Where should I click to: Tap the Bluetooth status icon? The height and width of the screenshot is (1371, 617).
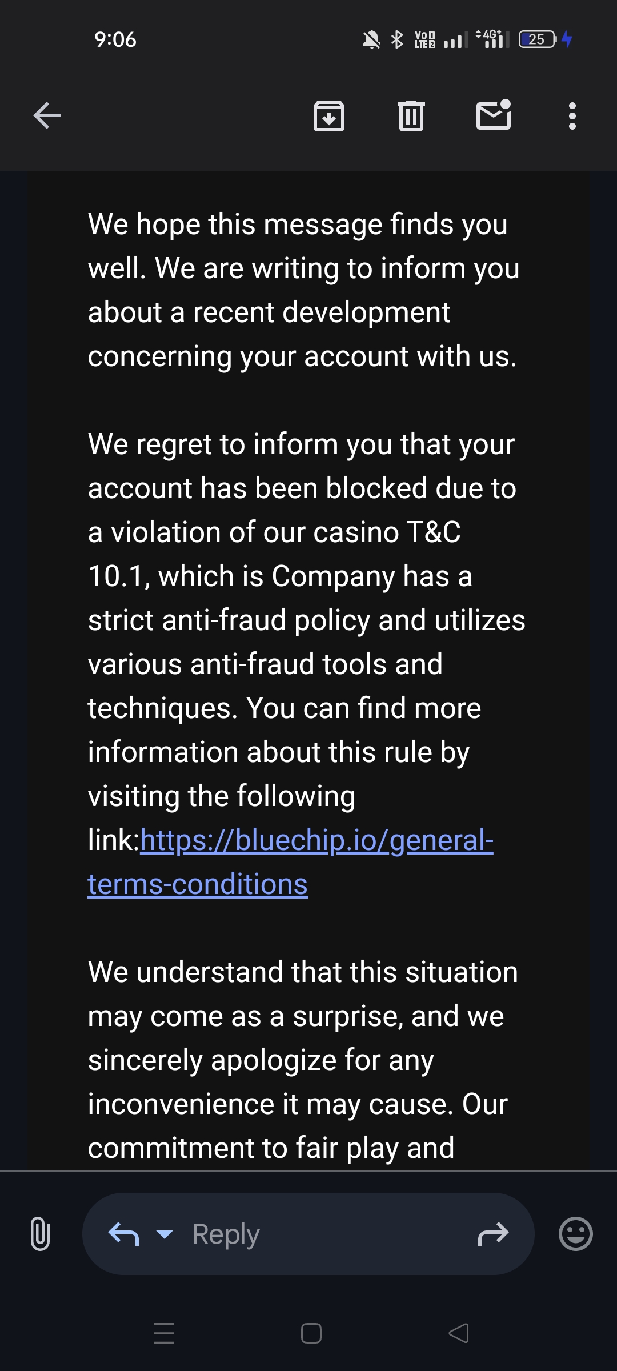coord(396,39)
